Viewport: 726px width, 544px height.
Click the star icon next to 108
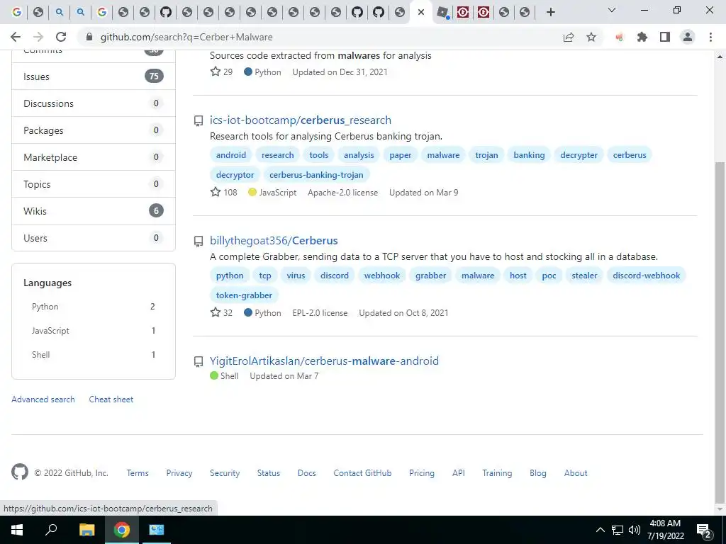216,192
